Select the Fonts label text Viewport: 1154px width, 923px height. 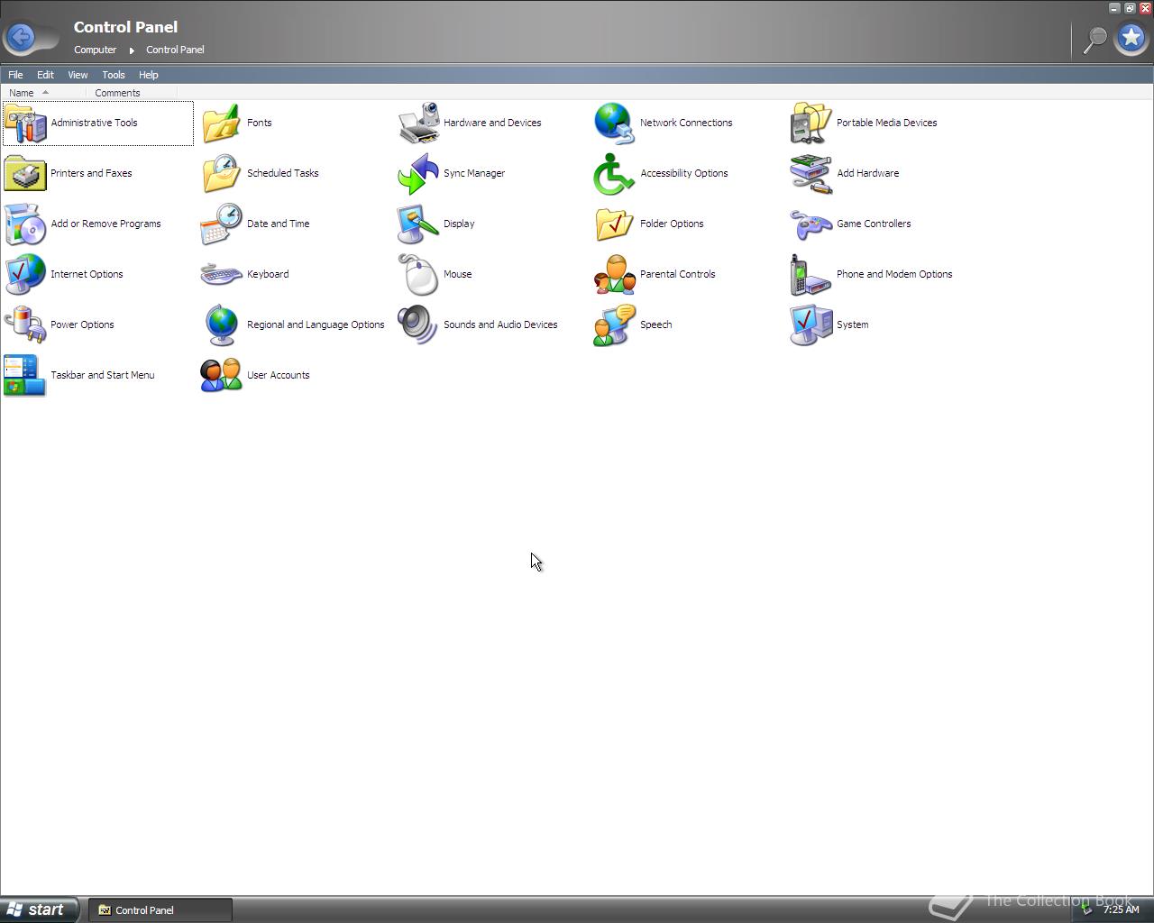[x=259, y=123]
